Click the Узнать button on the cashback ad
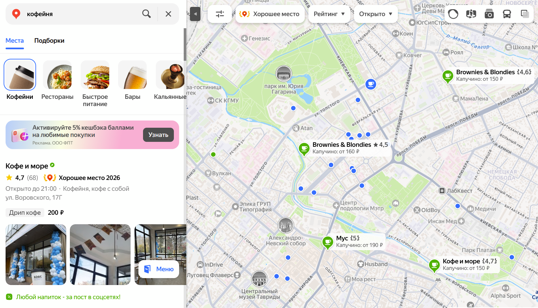This screenshot has width=538, height=308. [158, 135]
